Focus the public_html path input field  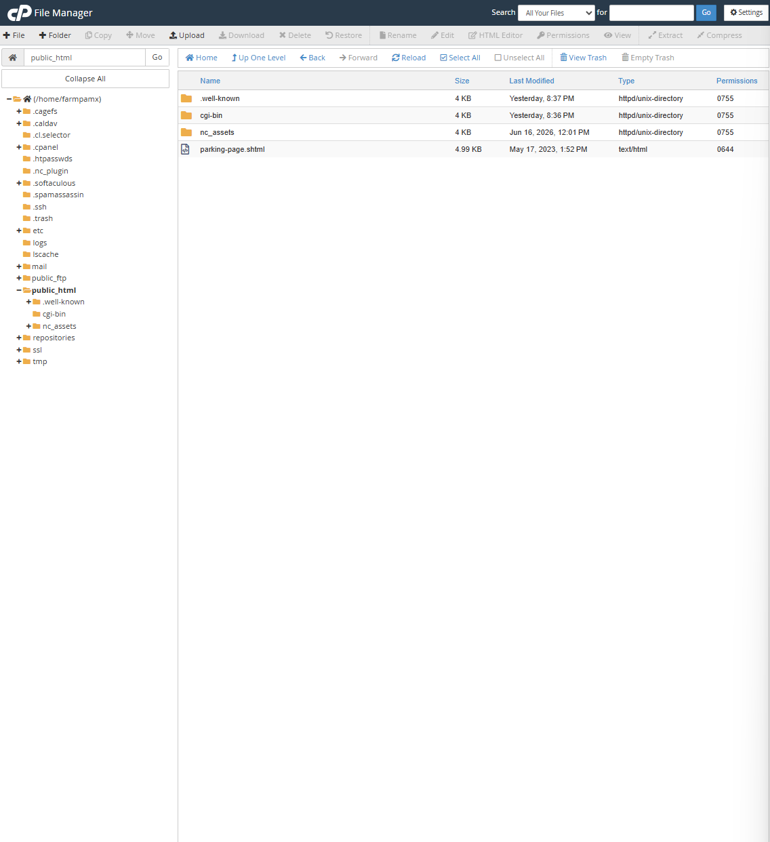tap(85, 58)
